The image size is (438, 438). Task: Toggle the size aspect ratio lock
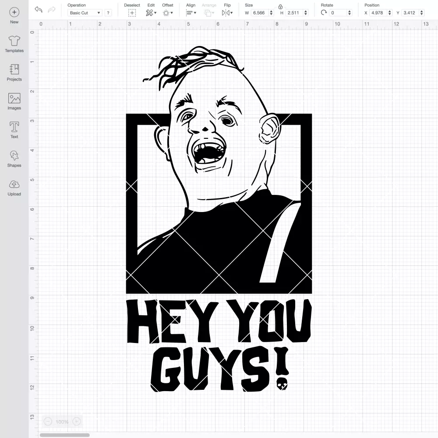[280, 7]
